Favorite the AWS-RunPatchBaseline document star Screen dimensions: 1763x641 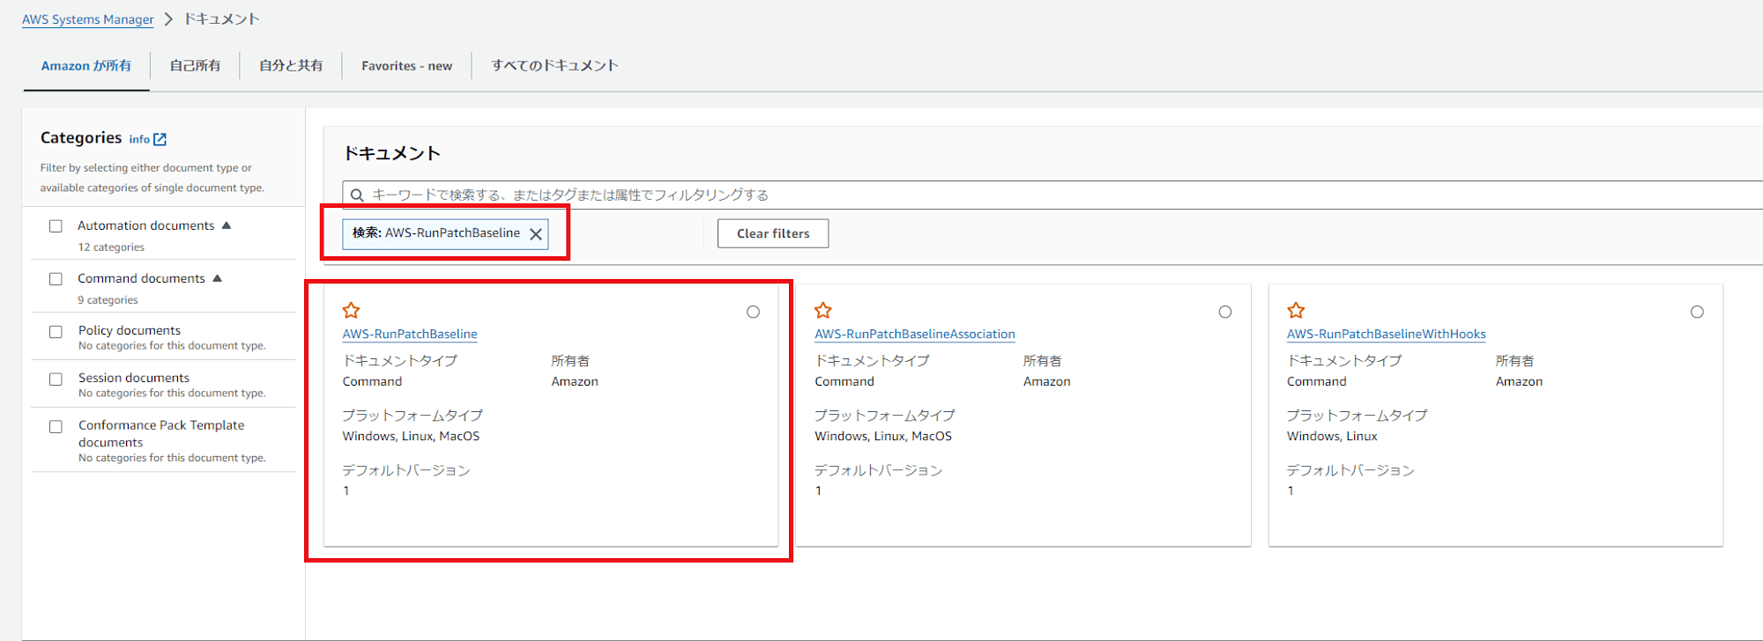pyautogui.click(x=351, y=310)
